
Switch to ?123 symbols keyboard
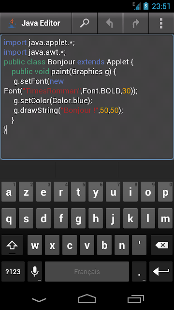[13, 271]
